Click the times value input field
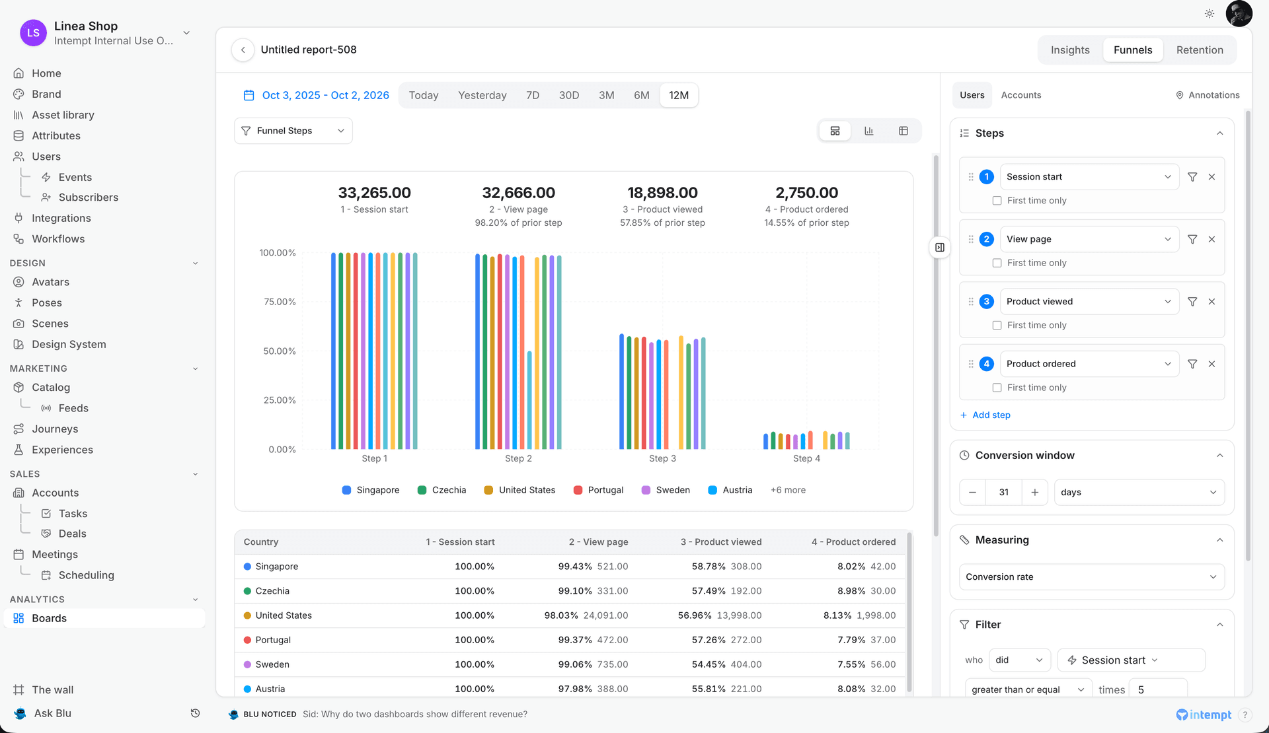Image resolution: width=1269 pixels, height=733 pixels. click(x=1158, y=689)
